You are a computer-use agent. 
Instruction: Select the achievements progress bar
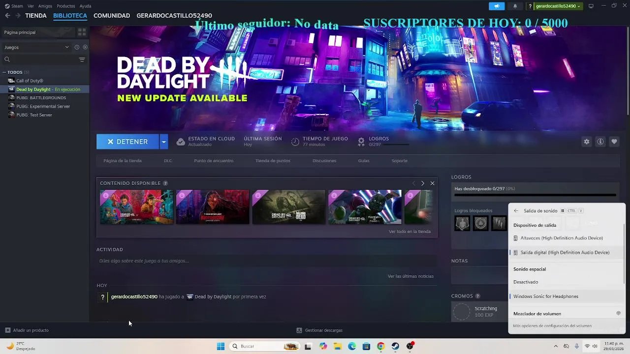(535, 195)
